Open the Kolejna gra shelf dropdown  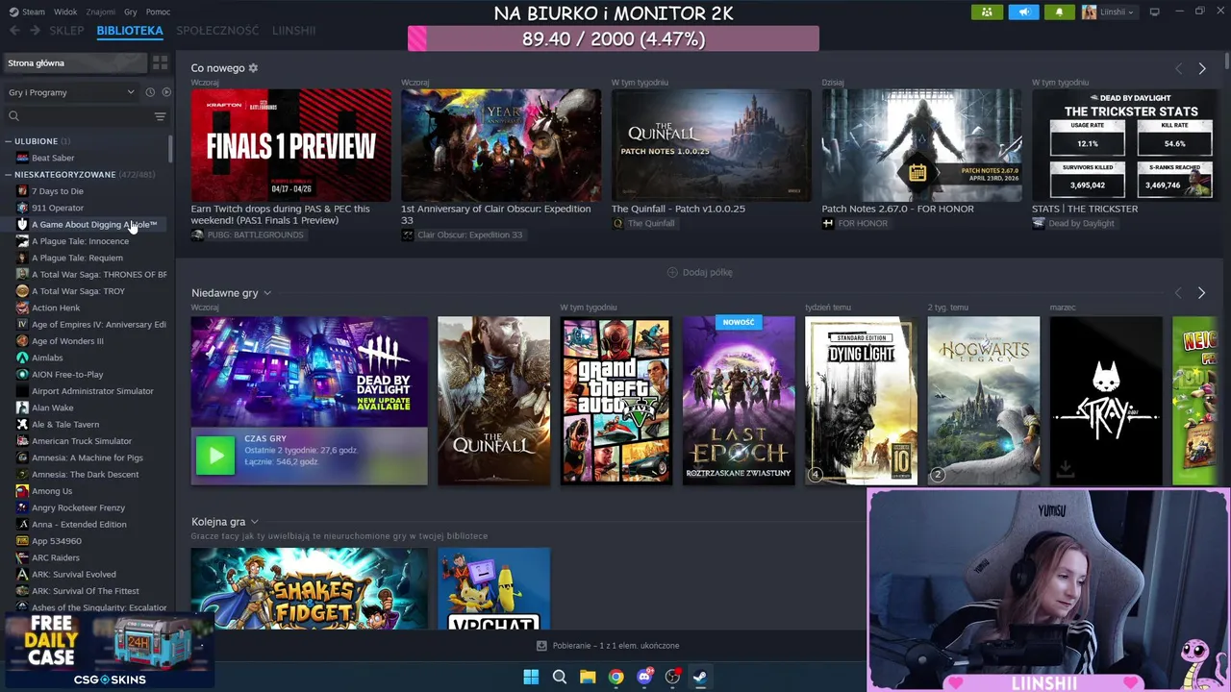tap(254, 522)
